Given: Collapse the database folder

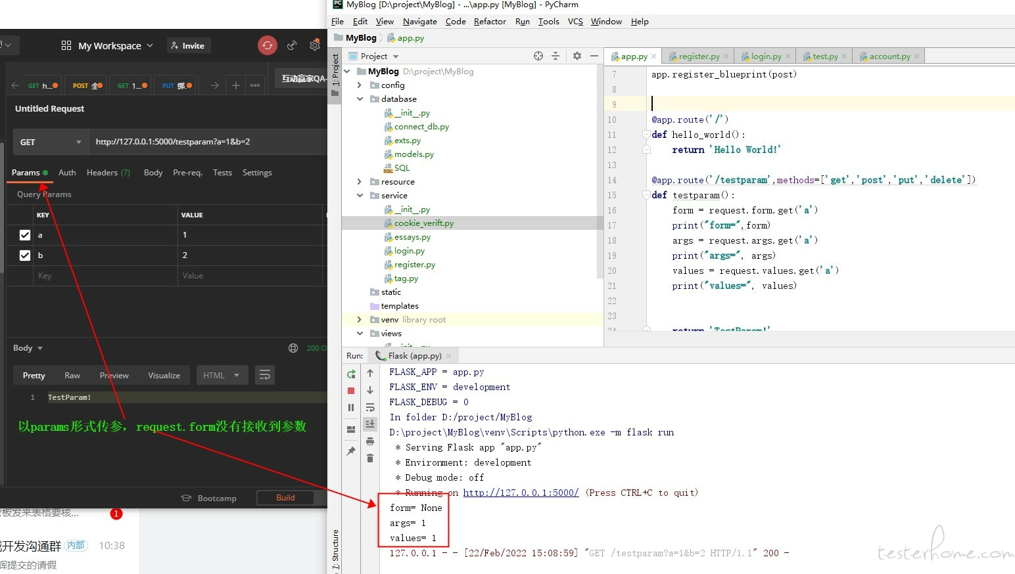Looking at the screenshot, I should click(x=360, y=99).
